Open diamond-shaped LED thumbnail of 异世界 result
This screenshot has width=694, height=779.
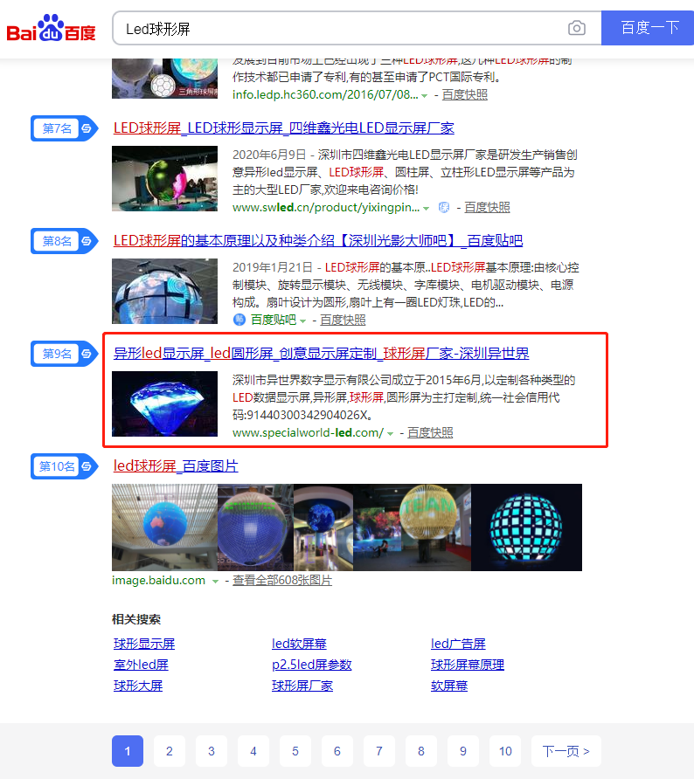[x=164, y=403]
